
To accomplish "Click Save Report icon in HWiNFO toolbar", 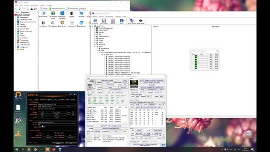I will coord(104,22).
